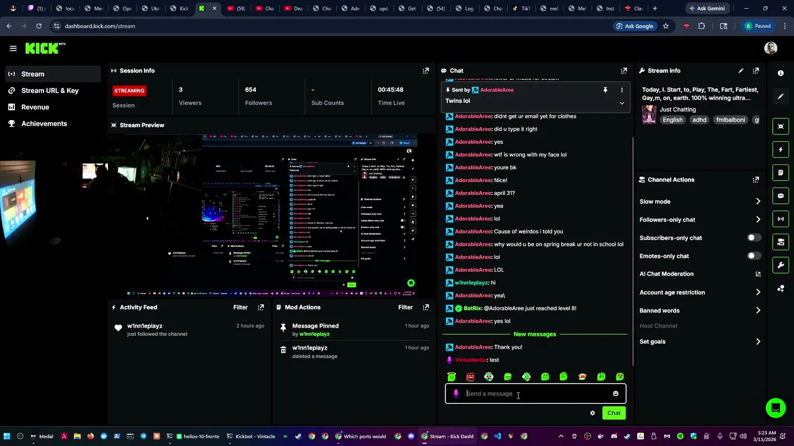Pop out the Mod Actions panel
The width and height of the screenshot is (794, 446).
click(x=426, y=307)
